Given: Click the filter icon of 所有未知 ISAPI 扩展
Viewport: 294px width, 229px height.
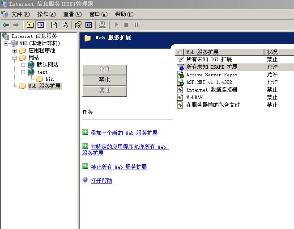Looking at the screenshot, I should [x=180, y=67].
